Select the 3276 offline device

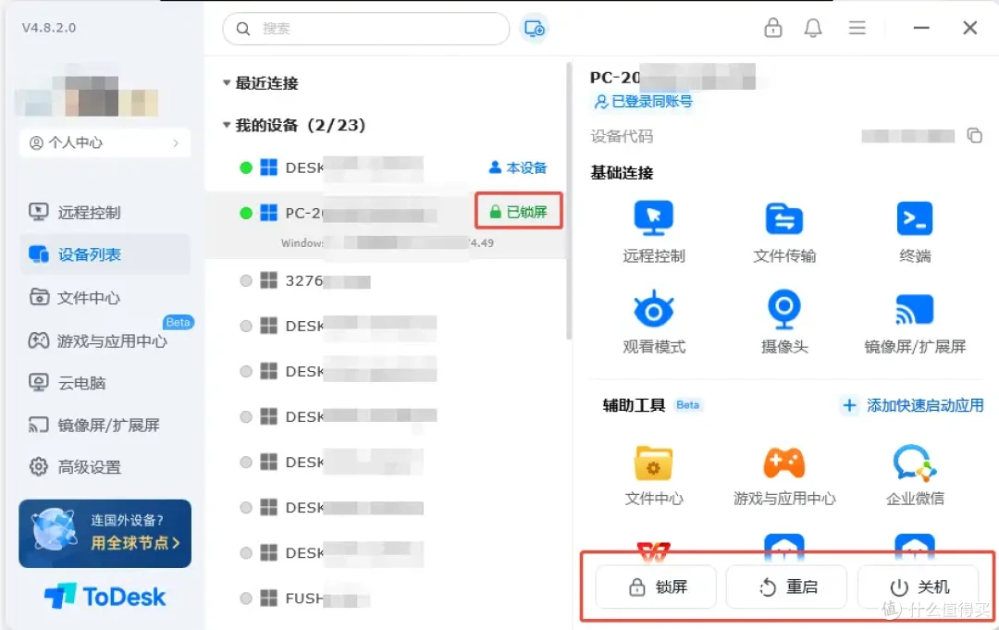click(x=386, y=281)
